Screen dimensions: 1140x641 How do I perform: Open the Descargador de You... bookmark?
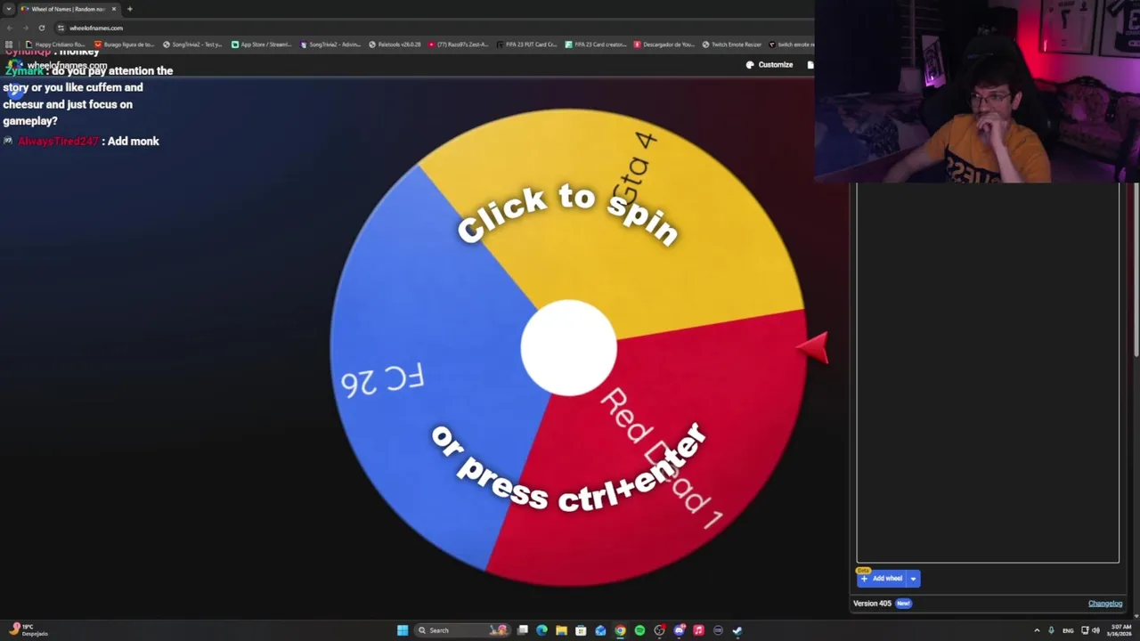tap(664, 45)
